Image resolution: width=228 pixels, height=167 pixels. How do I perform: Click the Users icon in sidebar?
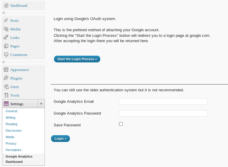(x=6, y=87)
